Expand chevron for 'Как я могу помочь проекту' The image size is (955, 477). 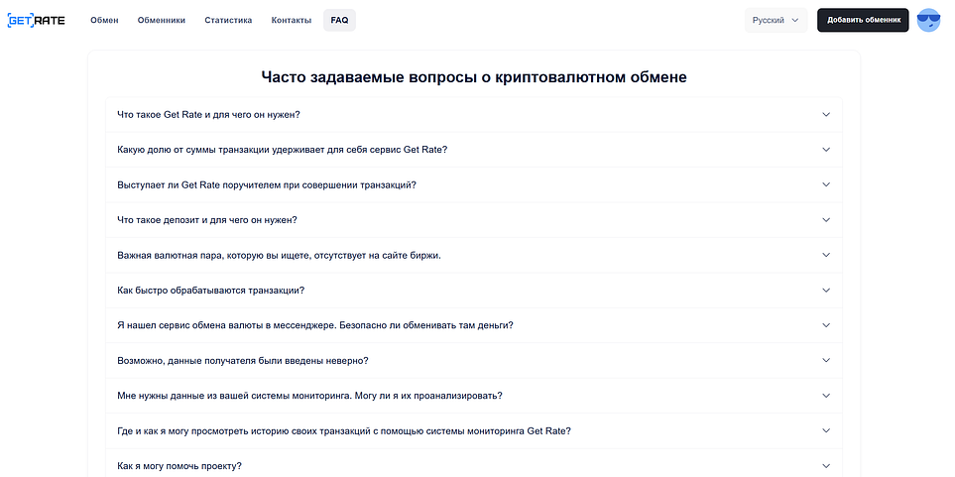point(826,466)
